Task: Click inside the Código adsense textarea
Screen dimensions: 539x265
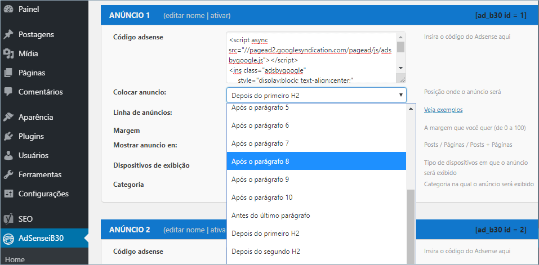Action: pos(311,57)
